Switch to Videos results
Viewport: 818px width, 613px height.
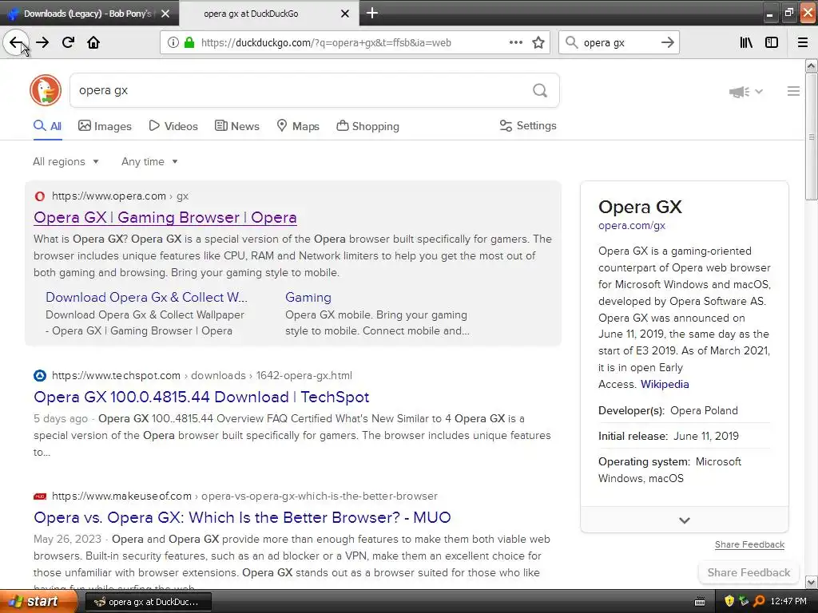click(173, 126)
